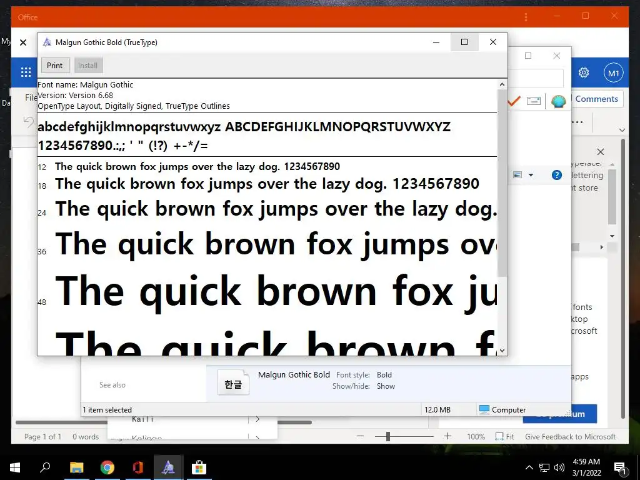This screenshot has width=640, height=480.
Task: Click the envelope mail toolbar icon
Action: tap(534, 101)
